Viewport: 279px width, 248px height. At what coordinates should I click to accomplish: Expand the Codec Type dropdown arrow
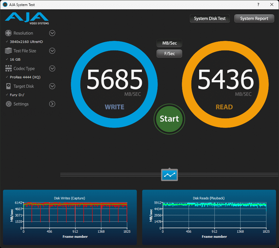52,68
